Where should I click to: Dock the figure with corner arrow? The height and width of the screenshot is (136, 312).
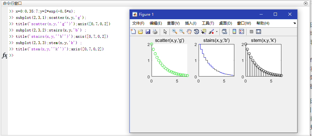coord(295,23)
